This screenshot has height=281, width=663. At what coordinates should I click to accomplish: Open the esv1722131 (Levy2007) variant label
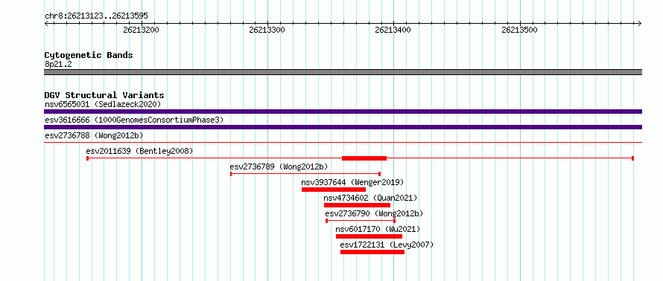387,245
